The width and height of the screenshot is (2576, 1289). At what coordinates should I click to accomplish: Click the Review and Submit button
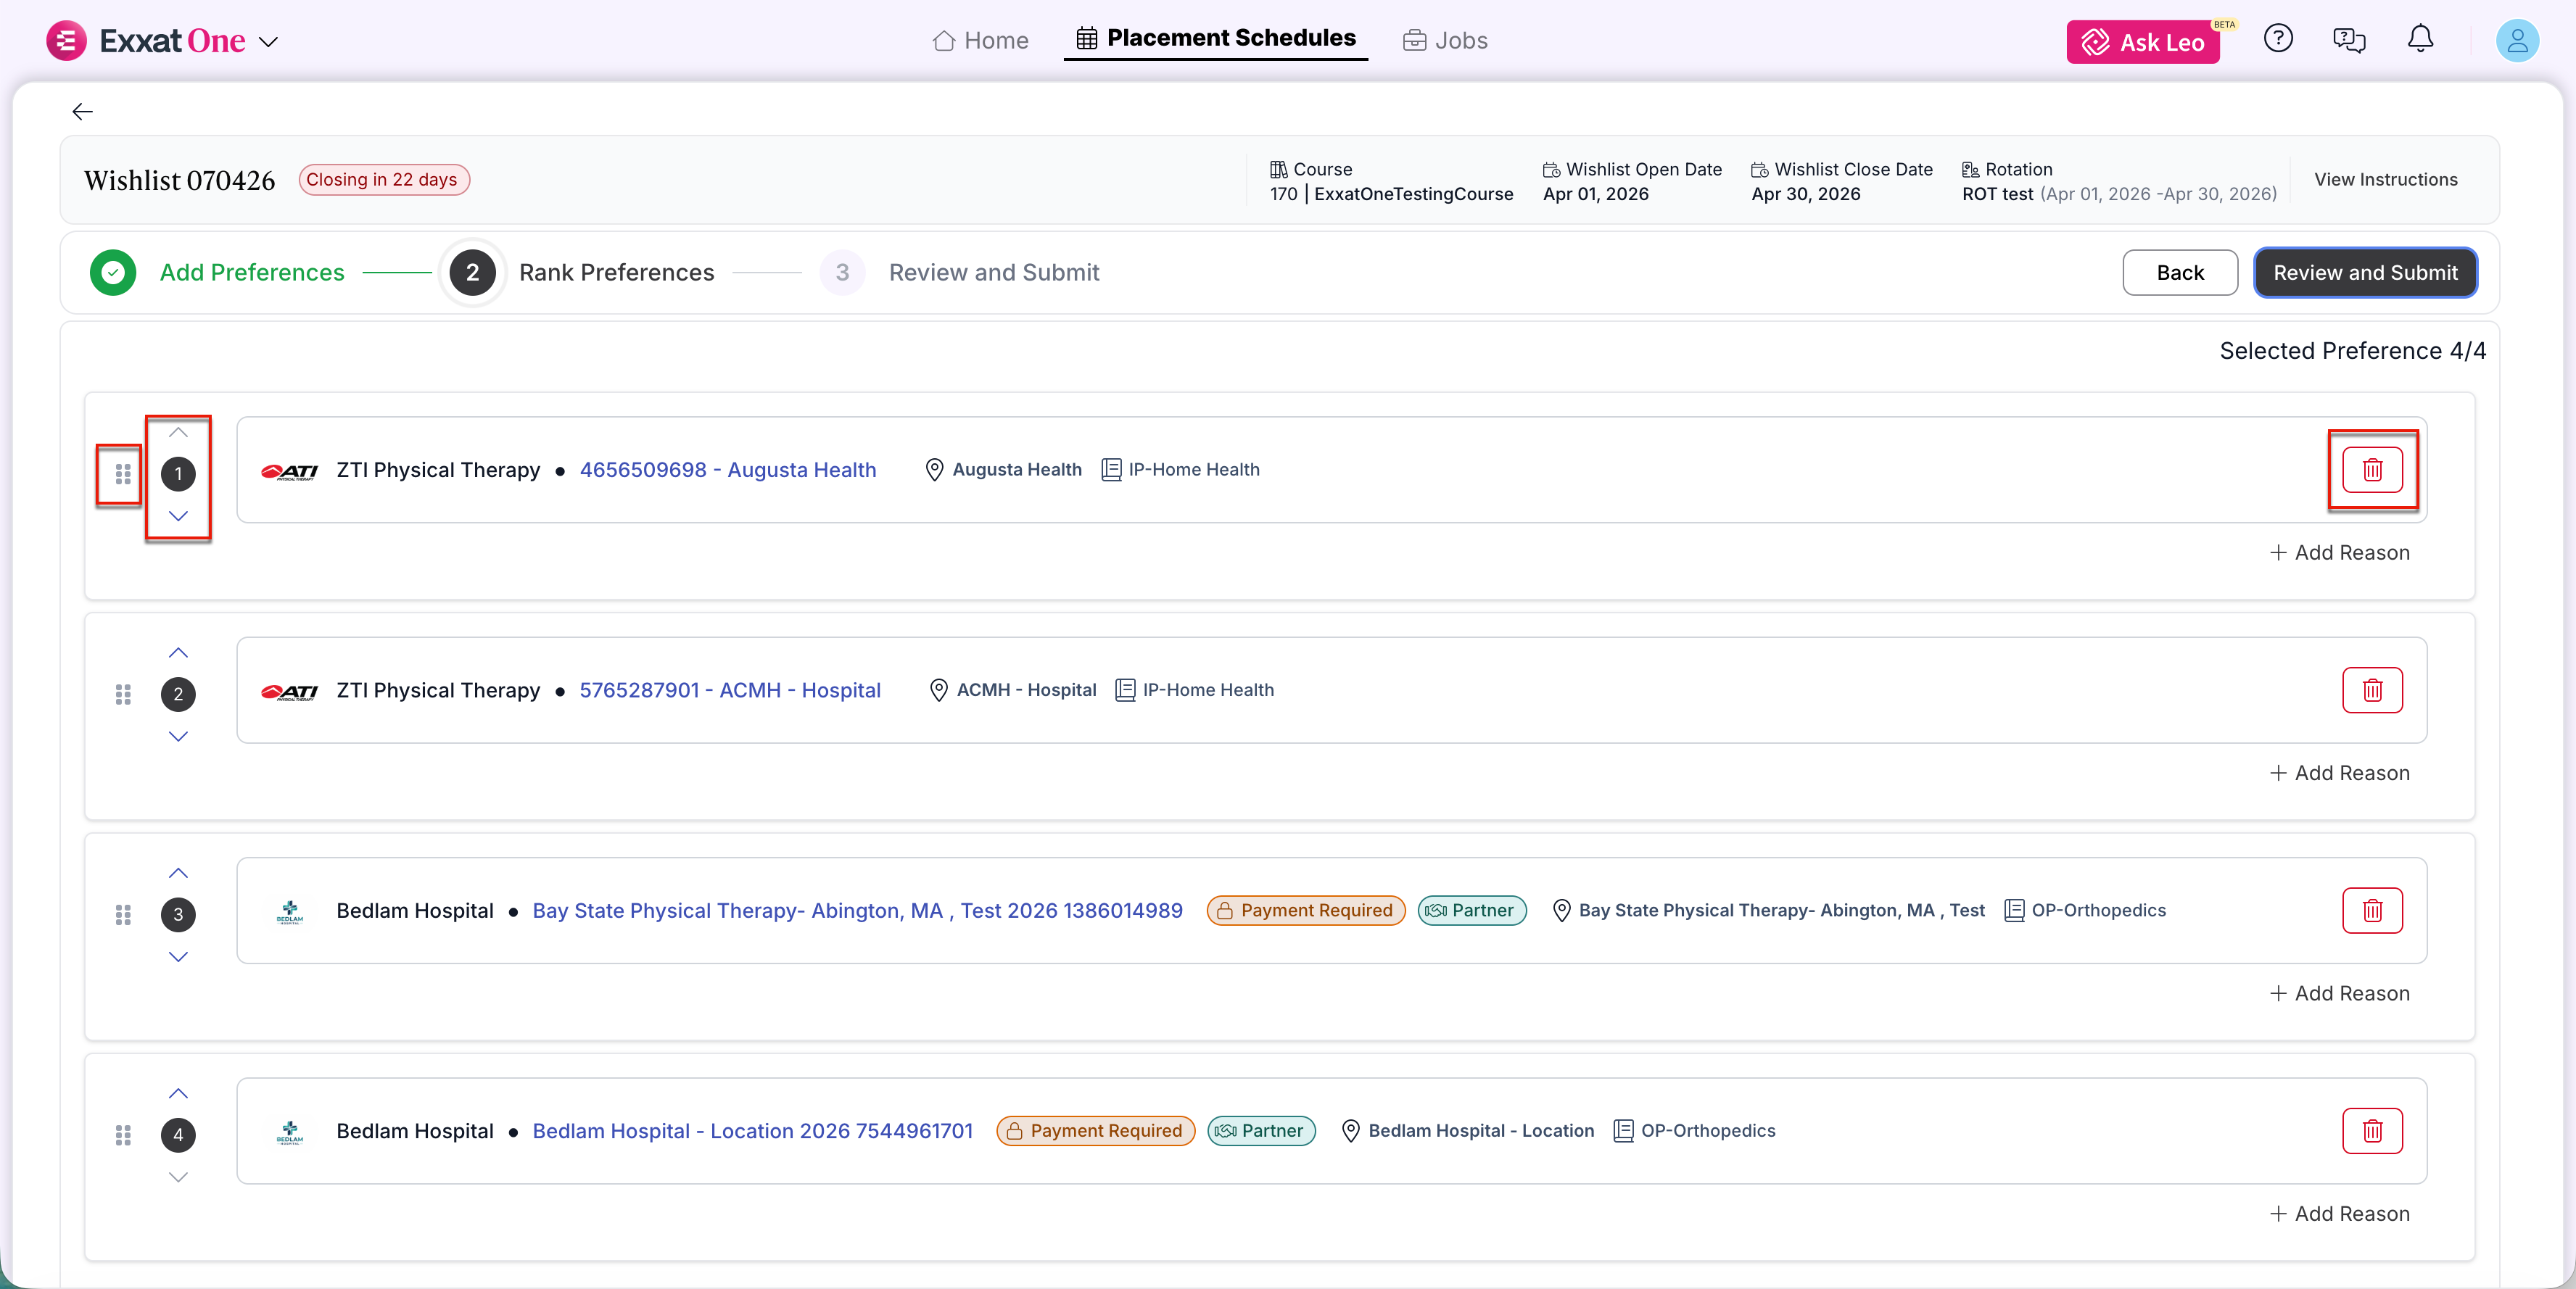click(x=2364, y=273)
